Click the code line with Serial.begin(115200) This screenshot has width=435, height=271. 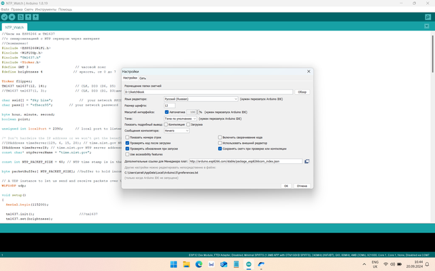point(27,205)
